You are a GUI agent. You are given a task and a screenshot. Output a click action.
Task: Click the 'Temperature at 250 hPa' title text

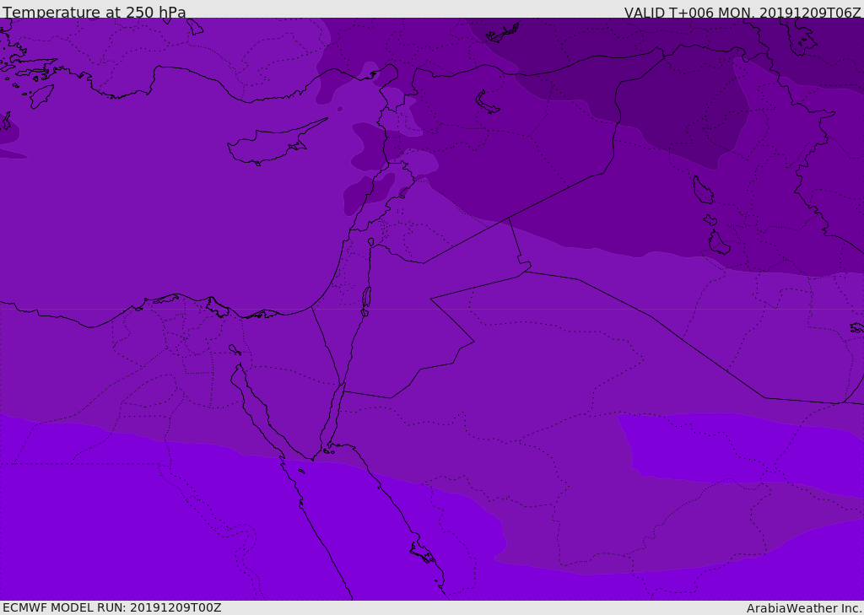(94, 12)
